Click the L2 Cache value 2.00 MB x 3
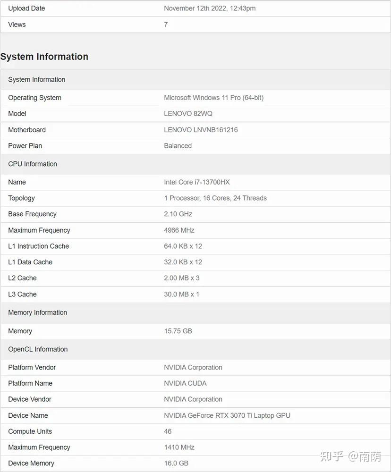The height and width of the screenshot is (472, 391). [x=182, y=278]
